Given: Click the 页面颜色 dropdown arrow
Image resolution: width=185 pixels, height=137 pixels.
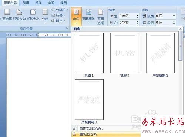Looking at the screenshot, I should [88, 23].
